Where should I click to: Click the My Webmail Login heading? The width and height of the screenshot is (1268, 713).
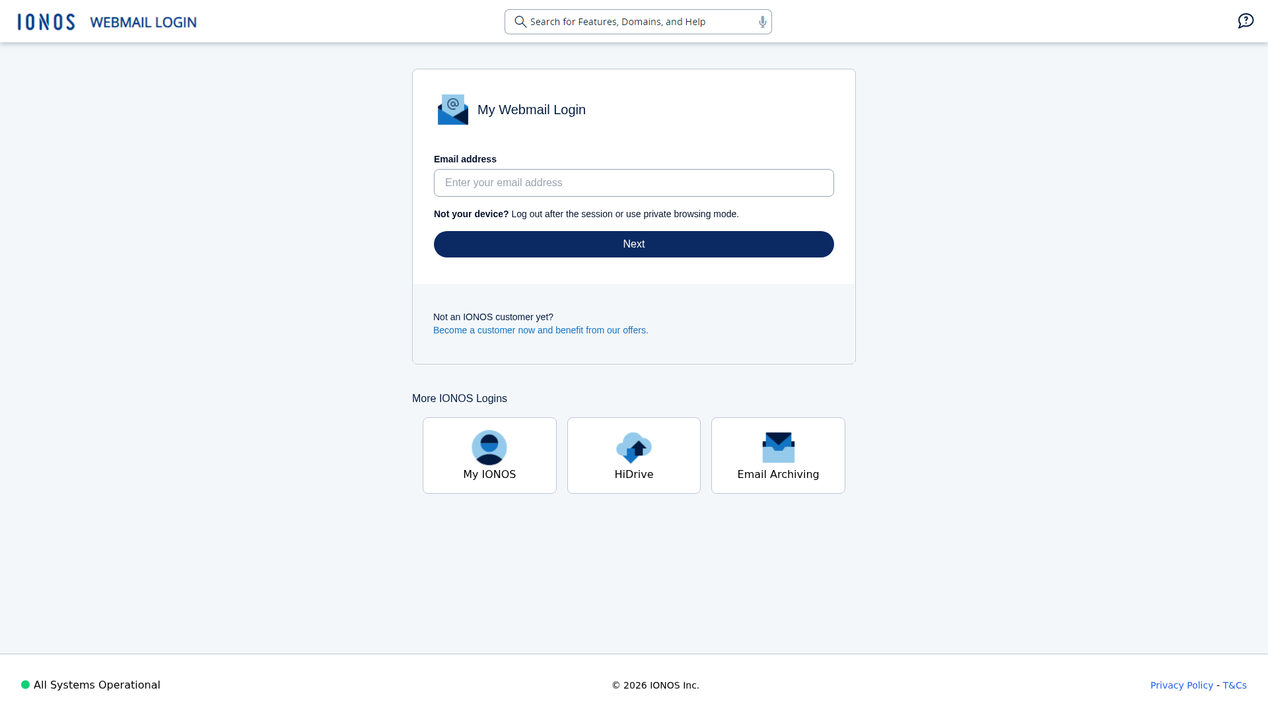(532, 110)
